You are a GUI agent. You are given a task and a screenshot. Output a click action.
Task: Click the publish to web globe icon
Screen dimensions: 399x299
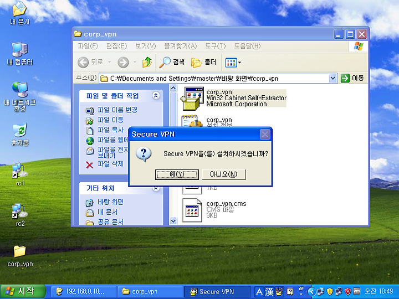[x=90, y=141]
